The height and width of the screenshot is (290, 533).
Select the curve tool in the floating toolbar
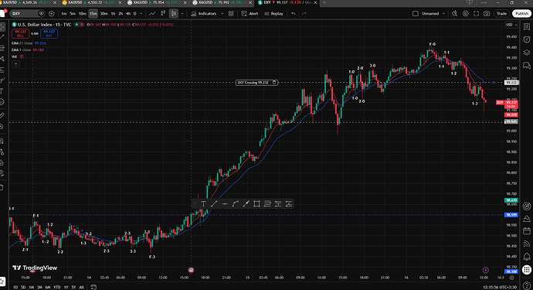236,204
